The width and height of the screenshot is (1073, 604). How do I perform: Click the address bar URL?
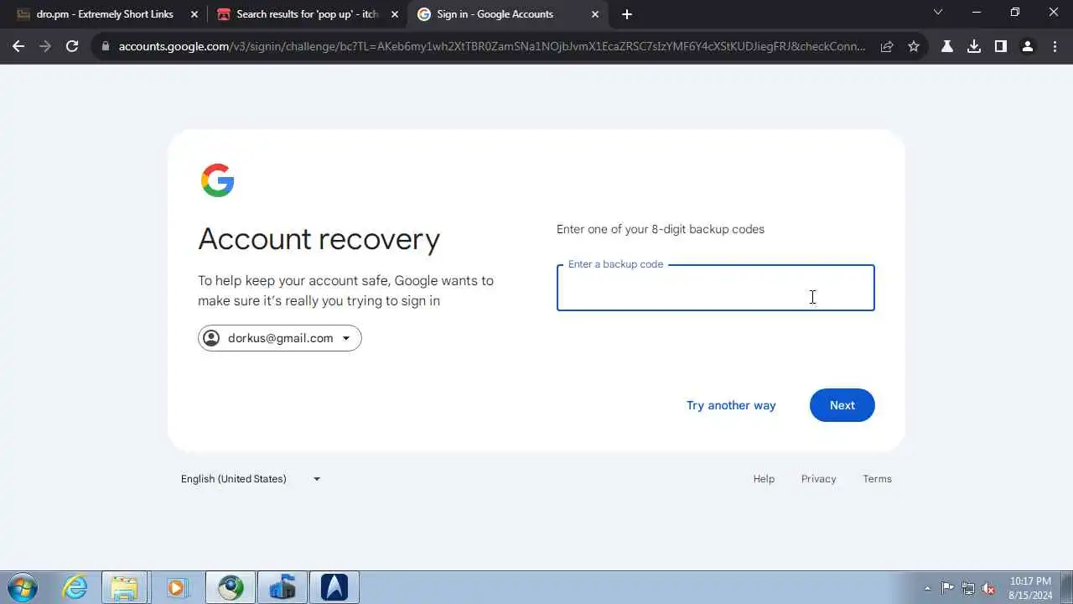492,47
